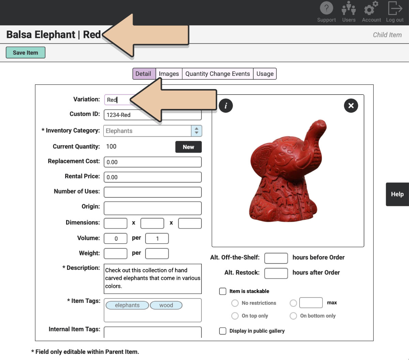Click the Replacement Cost field
The image size is (409, 360).
pyautogui.click(x=153, y=162)
